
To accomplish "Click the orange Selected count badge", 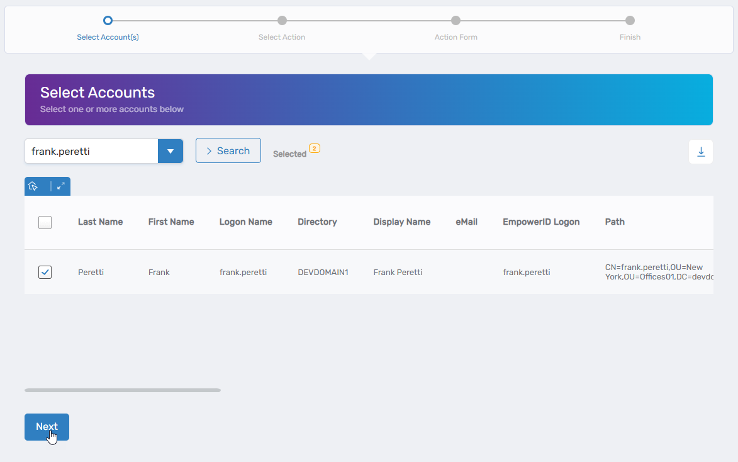I will pyautogui.click(x=315, y=149).
